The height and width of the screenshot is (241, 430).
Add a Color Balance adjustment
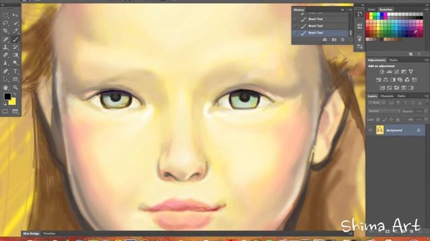coord(386,80)
